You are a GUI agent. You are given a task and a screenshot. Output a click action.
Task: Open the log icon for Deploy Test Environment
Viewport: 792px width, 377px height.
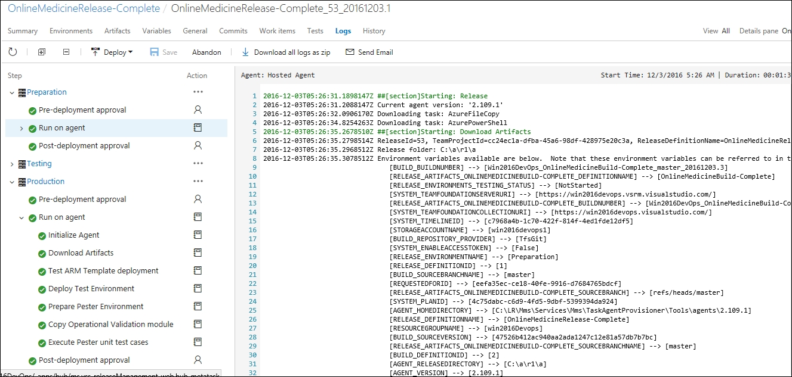pyautogui.click(x=198, y=289)
